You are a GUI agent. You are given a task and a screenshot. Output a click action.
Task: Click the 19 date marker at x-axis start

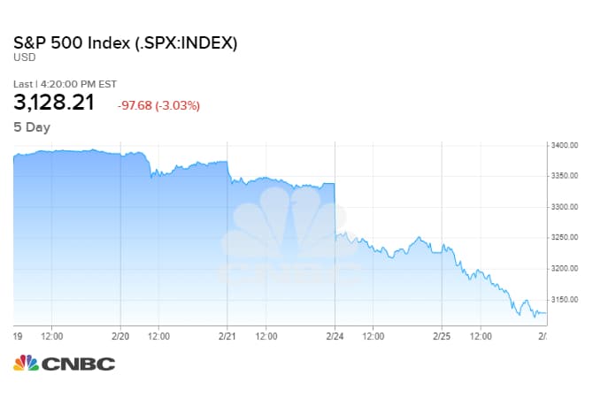point(19,336)
